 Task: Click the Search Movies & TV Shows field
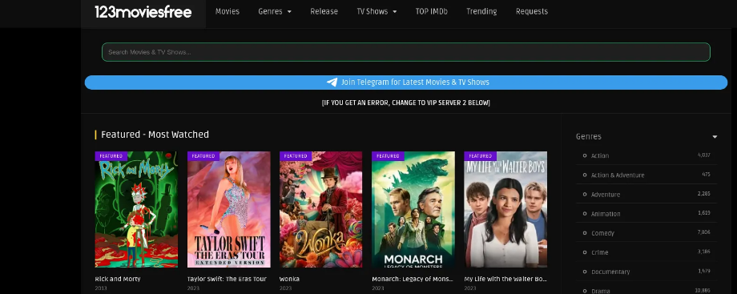coord(406,52)
